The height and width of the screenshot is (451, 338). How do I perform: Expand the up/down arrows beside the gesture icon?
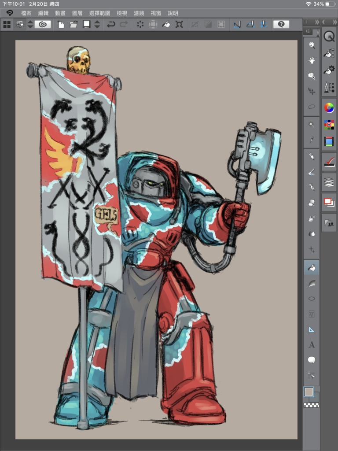coord(30,25)
